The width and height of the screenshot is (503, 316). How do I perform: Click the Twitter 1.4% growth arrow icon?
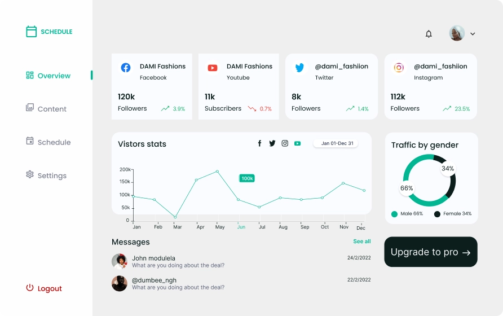350,108
